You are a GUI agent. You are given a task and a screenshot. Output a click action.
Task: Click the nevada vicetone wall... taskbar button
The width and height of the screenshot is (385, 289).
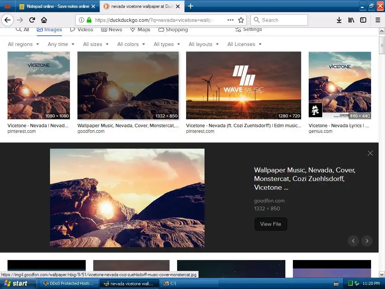point(129,283)
